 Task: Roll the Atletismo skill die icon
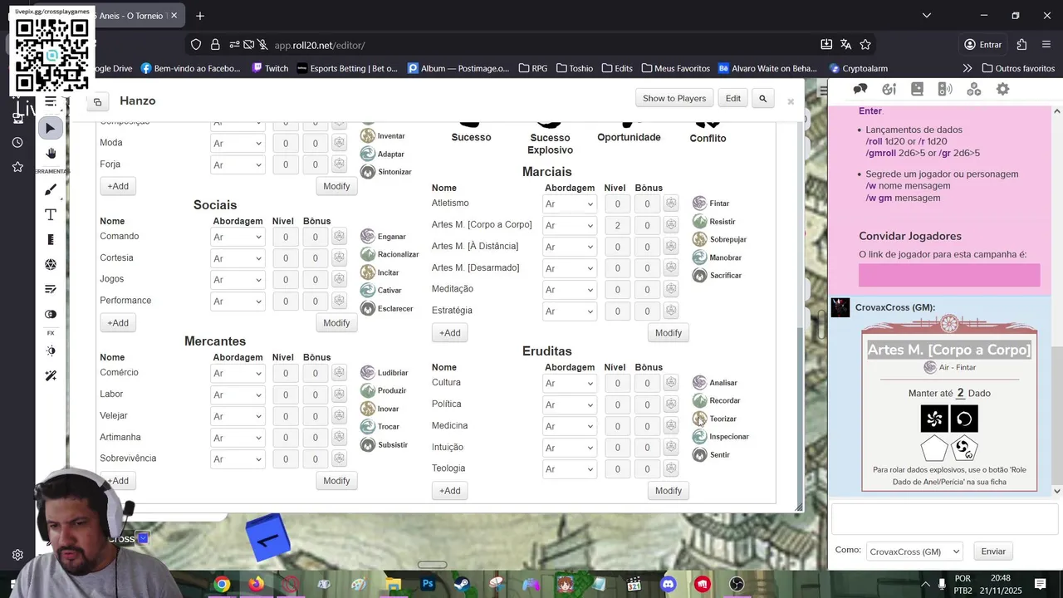pyautogui.click(x=671, y=203)
